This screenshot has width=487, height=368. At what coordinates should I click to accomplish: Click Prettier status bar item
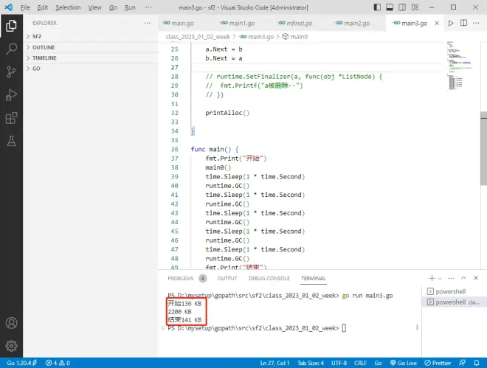pos(438,363)
